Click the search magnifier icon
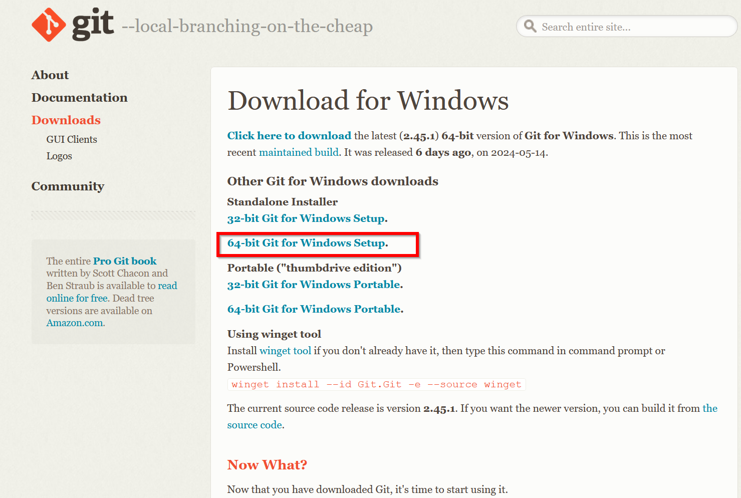This screenshot has width=741, height=498. point(530,26)
